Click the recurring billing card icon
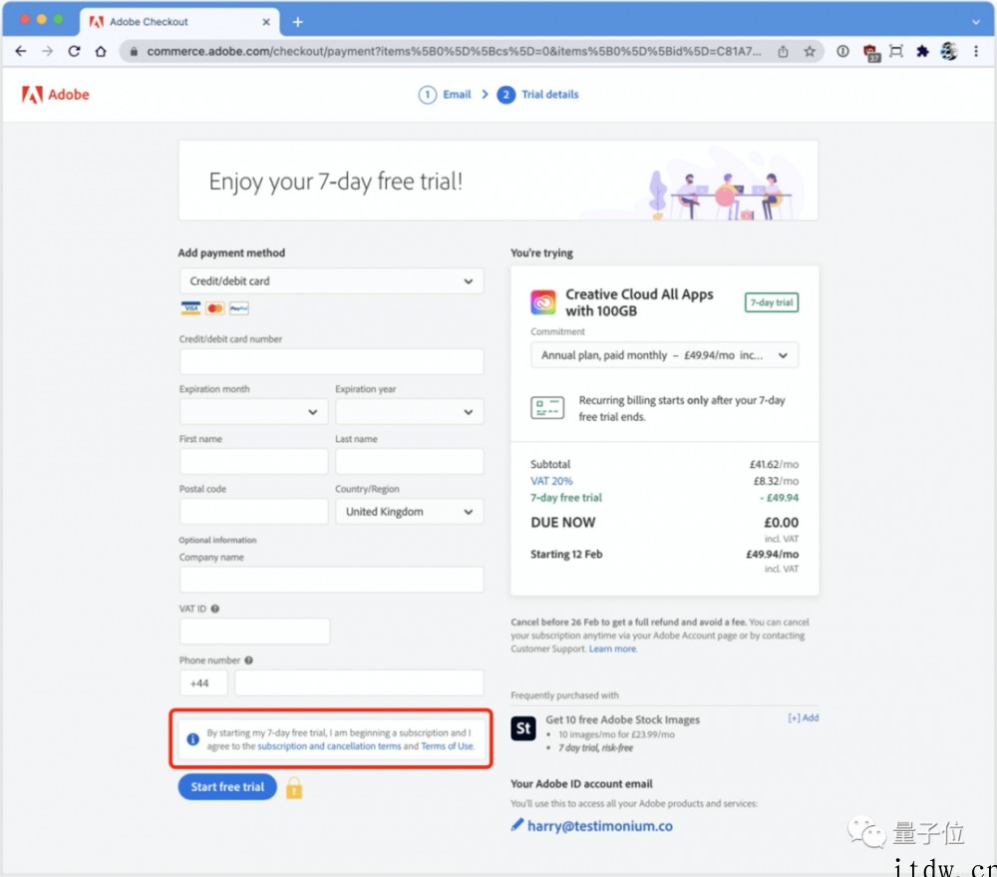This screenshot has height=877, width=997. (546, 407)
